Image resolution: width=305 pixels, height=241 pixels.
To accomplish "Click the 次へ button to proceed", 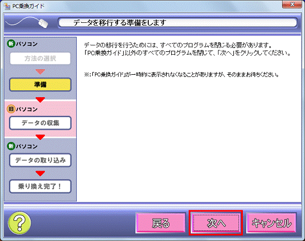I will pos(215,223).
